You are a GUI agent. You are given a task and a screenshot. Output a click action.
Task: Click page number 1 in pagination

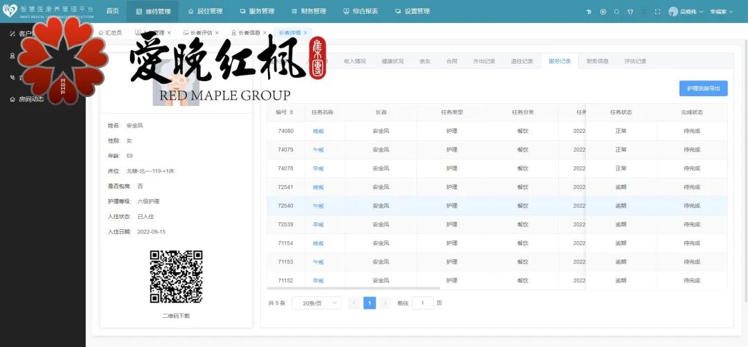click(370, 303)
